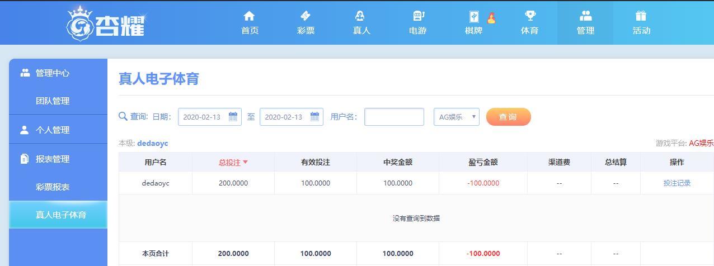This screenshot has height=266, width=714.
Task: Open the 电游 nav tab
Action: [417, 22]
